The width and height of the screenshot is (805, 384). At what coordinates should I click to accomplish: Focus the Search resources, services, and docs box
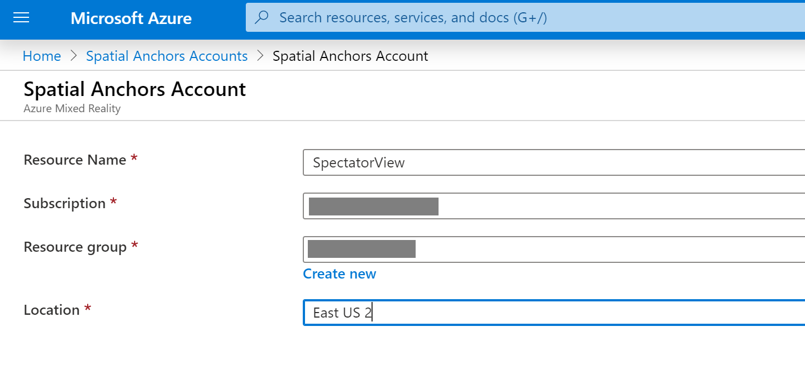pos(525,18)
